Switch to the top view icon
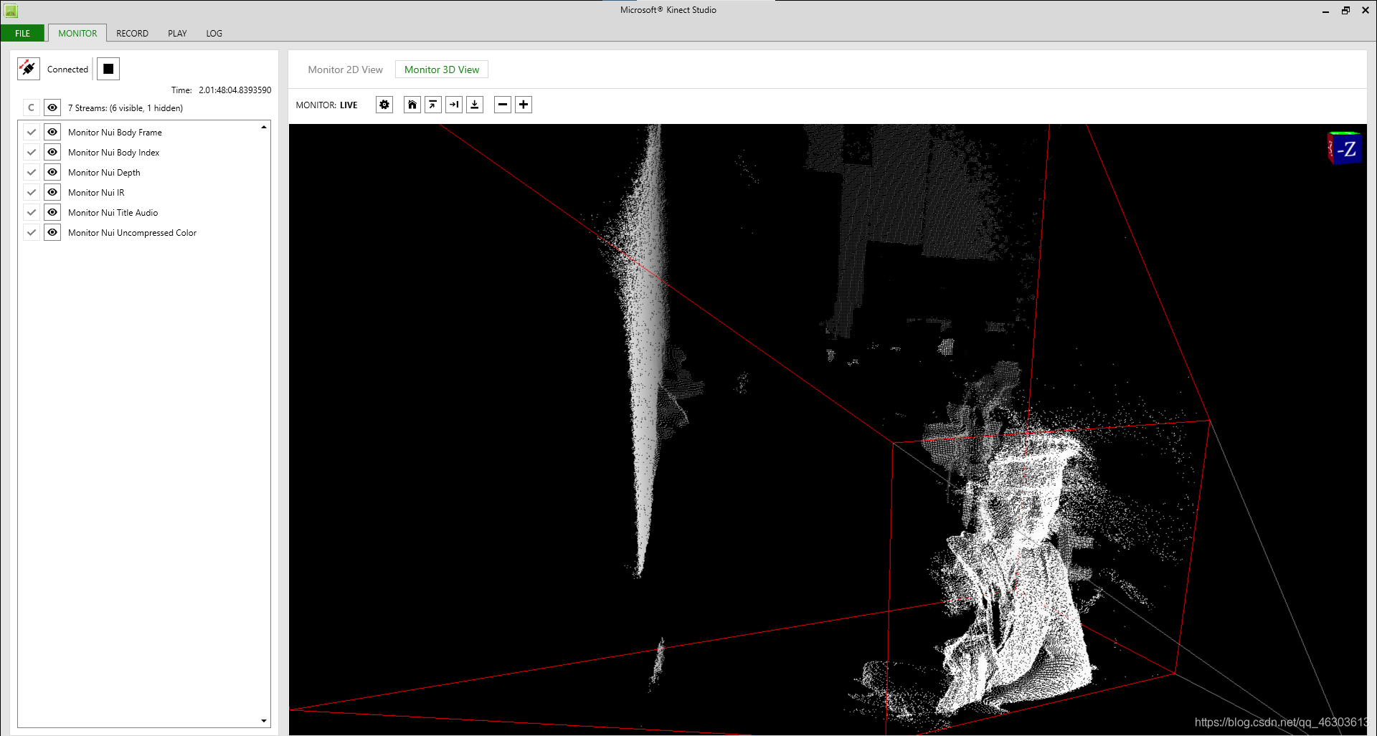This screenshot has width=1377, height=736. click(x=433, y=105)
